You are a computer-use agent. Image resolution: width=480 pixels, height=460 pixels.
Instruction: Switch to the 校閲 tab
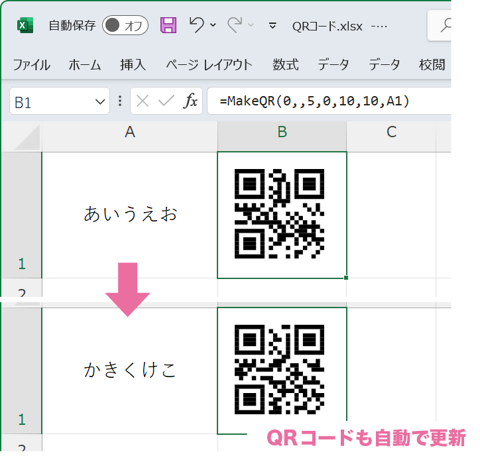(432, 65)
